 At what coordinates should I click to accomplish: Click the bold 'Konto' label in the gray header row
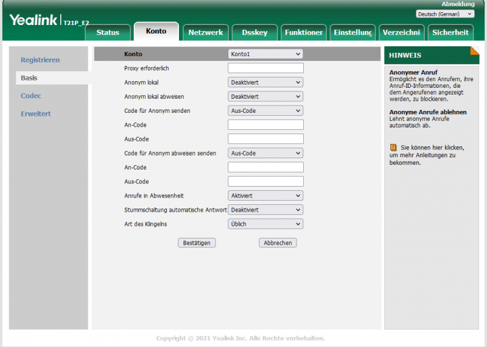133,54
